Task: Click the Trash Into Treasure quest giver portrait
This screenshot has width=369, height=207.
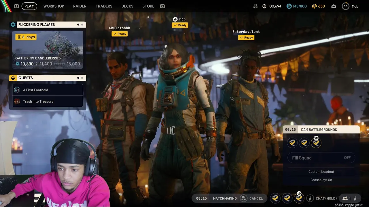Action: point(17,101)
